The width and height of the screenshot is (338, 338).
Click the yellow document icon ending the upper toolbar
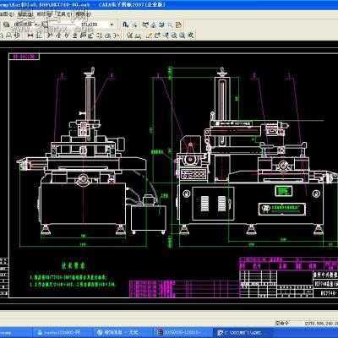(178, 25)
